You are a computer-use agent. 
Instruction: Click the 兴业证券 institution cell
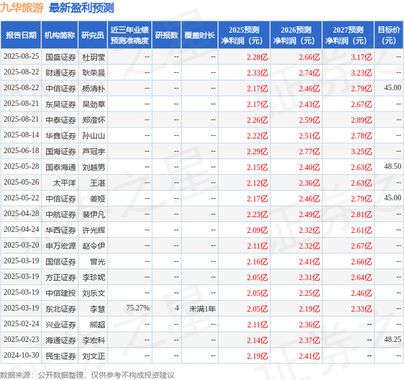(61, 325)
